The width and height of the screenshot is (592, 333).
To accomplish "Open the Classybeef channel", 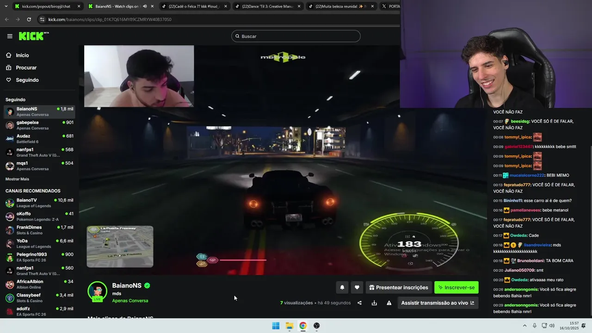I will point(39,298).
